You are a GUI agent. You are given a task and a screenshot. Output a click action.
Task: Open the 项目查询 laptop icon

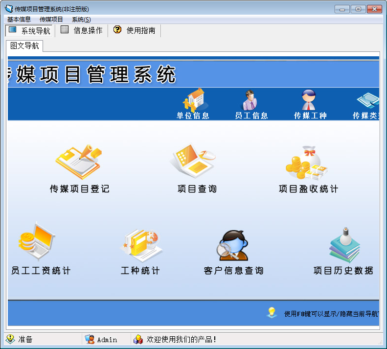193,161
